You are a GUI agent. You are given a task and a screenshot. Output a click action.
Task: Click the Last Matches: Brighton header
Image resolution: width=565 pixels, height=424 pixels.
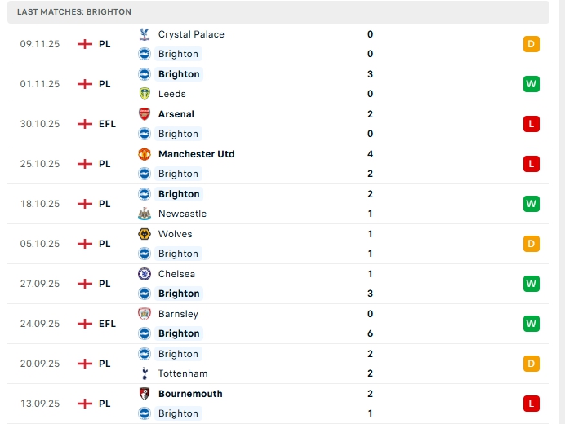click(x=74, y=12)
